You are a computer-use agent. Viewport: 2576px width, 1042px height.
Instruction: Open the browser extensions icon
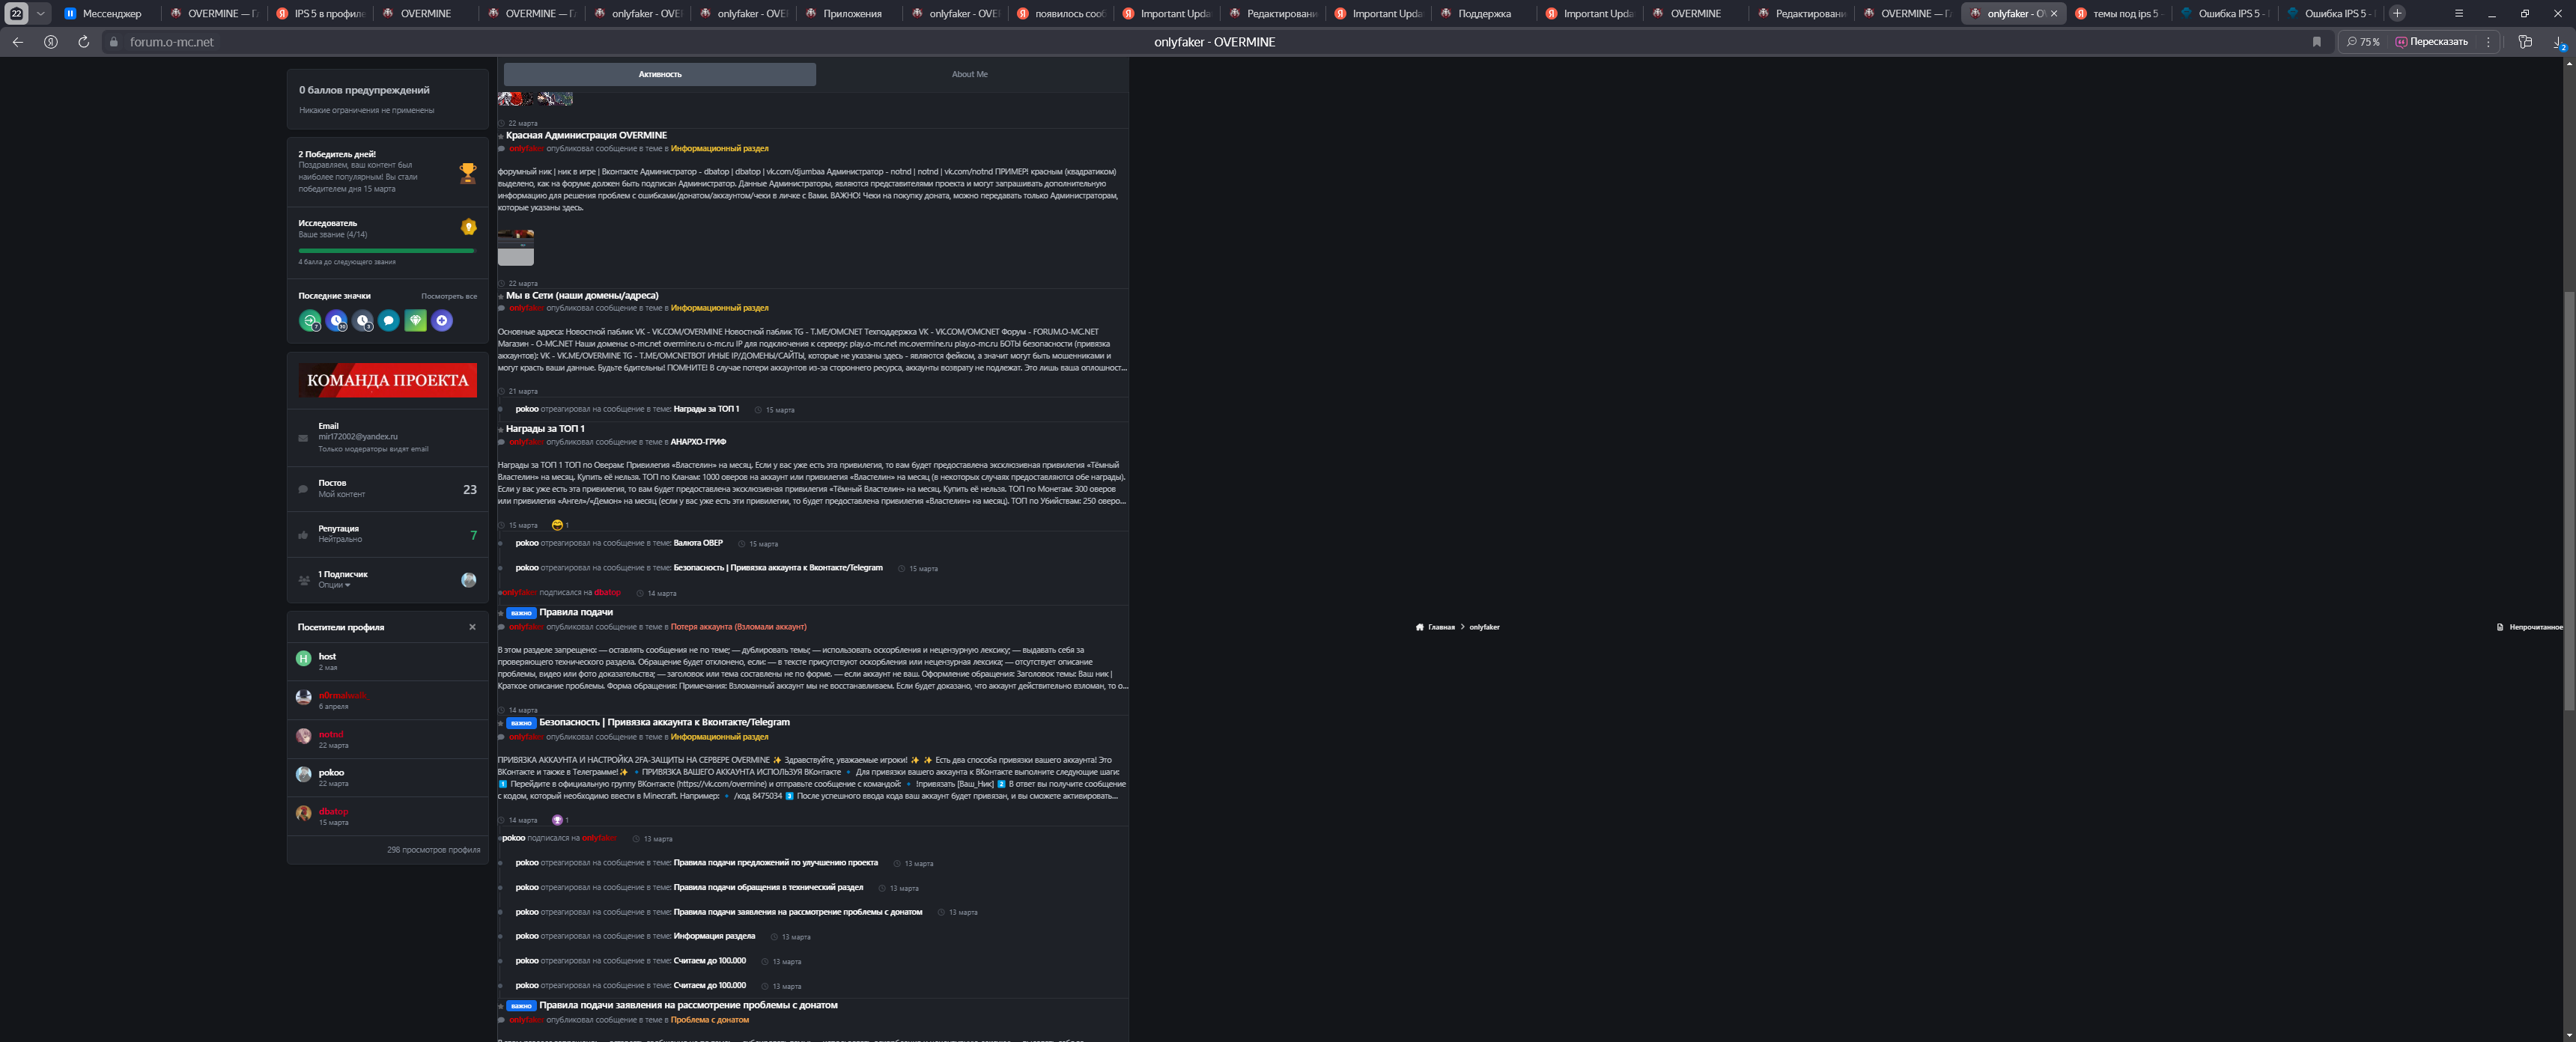click(2525, 42)
